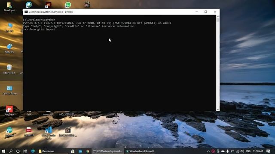Open the volume speaker tray icon
Viewport: 275px width, 154px height.
pyautogui.click(x=242, y=151)
